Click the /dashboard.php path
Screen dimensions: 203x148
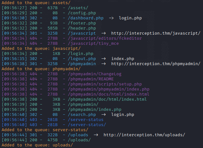86,18
